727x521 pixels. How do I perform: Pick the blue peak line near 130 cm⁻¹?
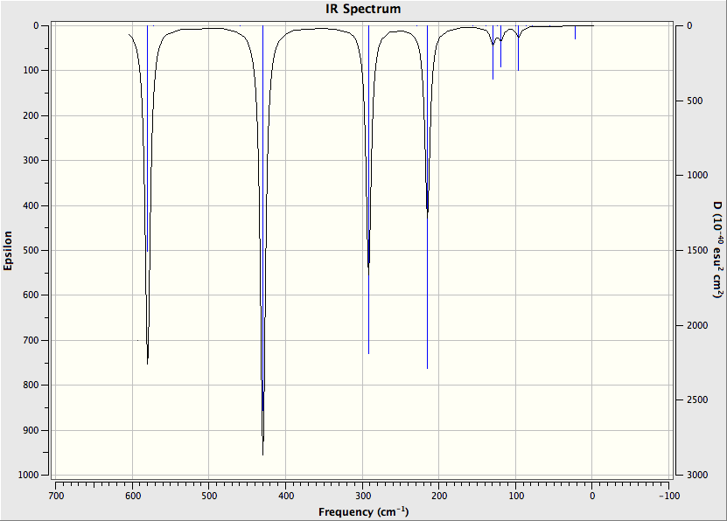pos(493,52)
